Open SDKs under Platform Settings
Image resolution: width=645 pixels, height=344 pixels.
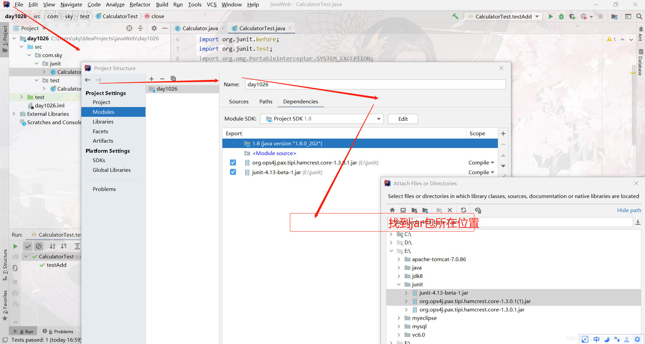pyautogui.click(x=99, y=160)
